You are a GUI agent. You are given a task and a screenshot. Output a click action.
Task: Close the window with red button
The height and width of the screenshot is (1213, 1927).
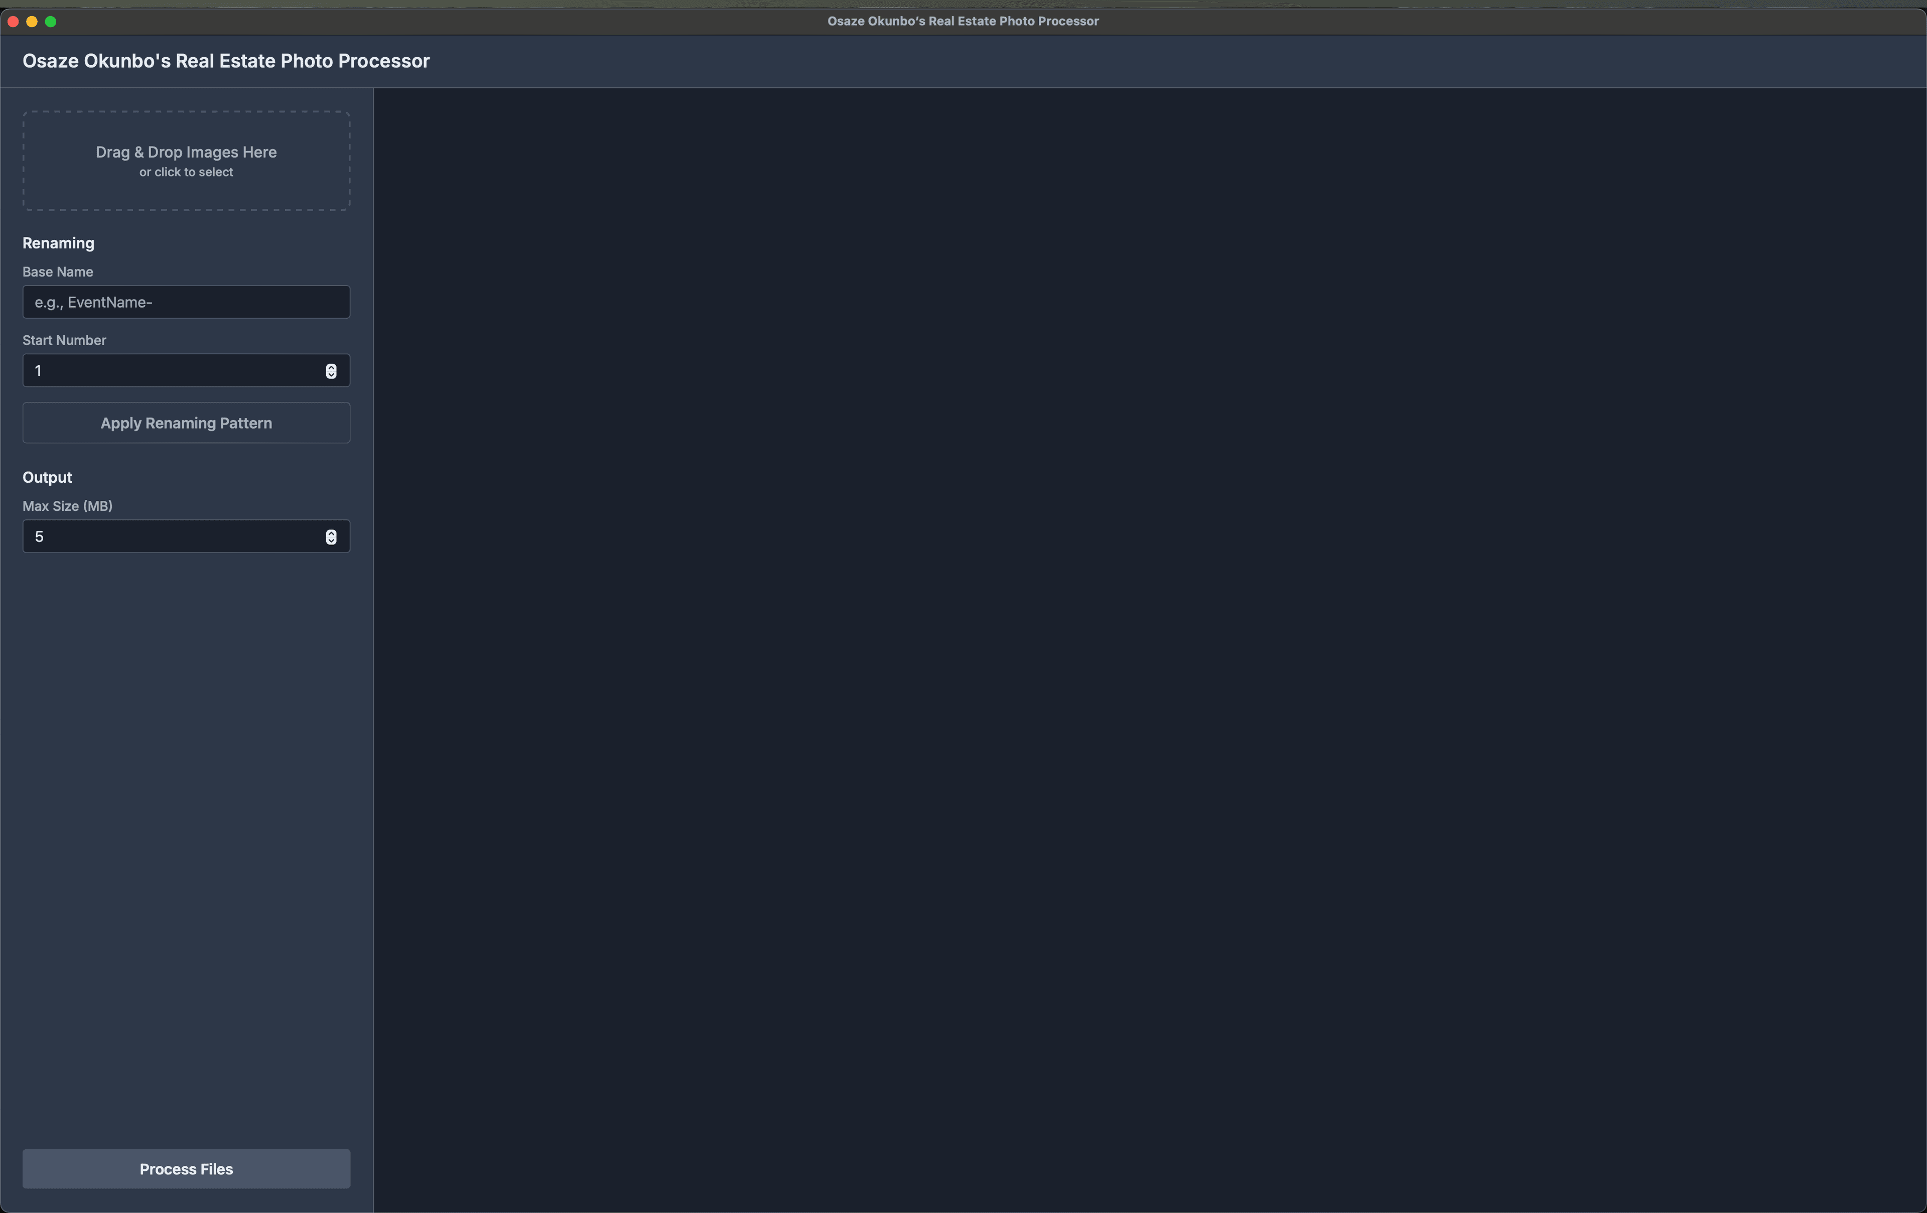click(13, 22)
